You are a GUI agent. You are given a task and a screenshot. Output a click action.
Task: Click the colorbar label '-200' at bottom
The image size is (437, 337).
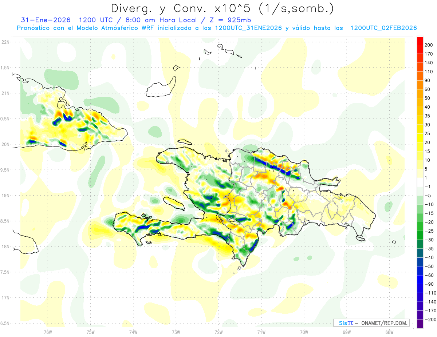tap(431, 320)
